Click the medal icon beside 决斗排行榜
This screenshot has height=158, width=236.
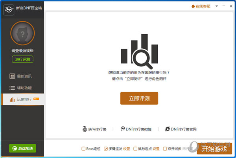click(85, 129)
